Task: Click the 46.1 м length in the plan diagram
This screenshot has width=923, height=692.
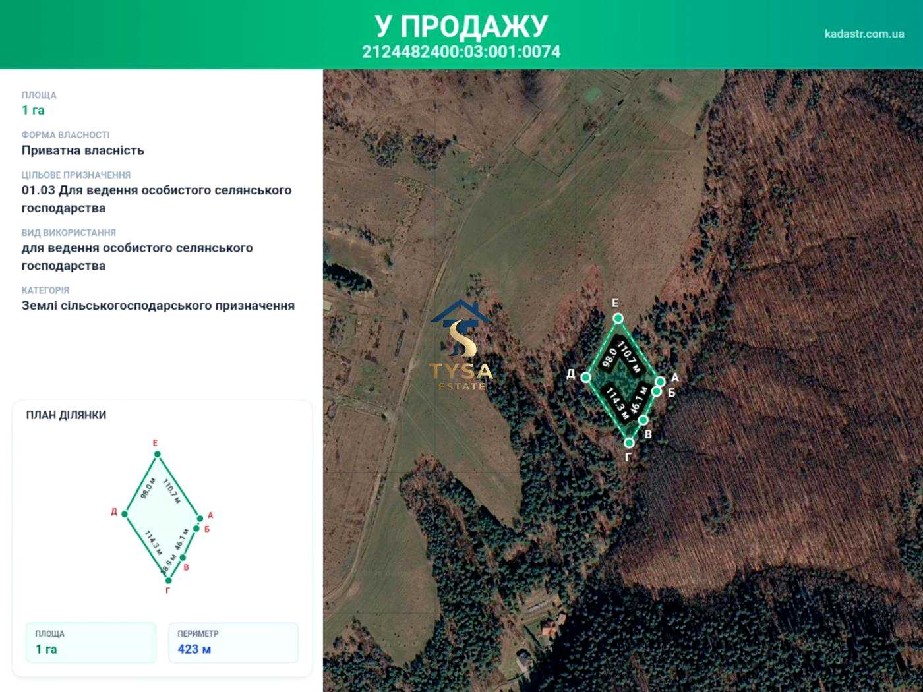Action: point(181,539)
